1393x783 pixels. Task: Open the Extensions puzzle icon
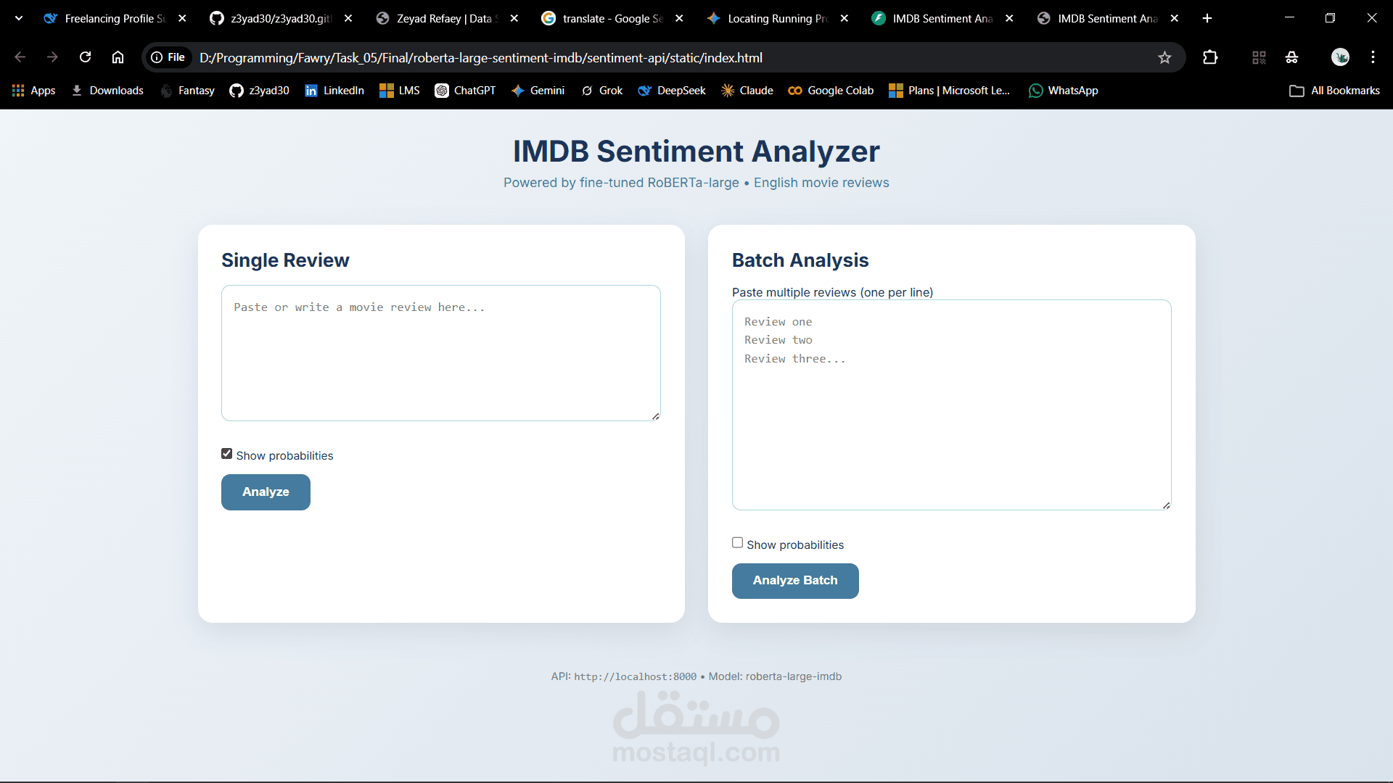pos(1210,57)
